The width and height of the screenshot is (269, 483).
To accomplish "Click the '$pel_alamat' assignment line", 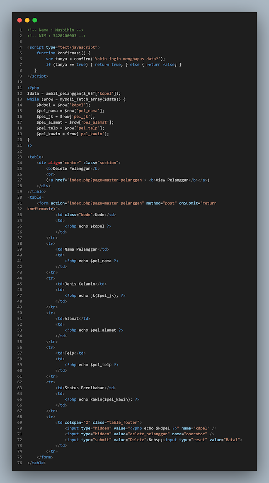I will 75,122.
